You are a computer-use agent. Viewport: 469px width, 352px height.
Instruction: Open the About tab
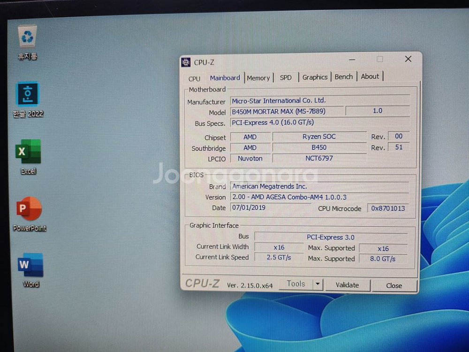(x=370, y=77)
